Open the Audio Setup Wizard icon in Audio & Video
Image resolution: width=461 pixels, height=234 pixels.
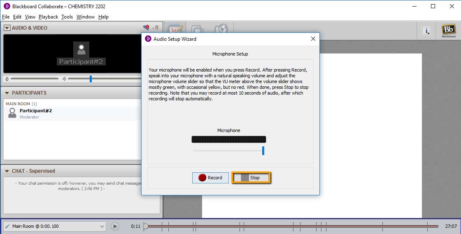tap(146, 27)
